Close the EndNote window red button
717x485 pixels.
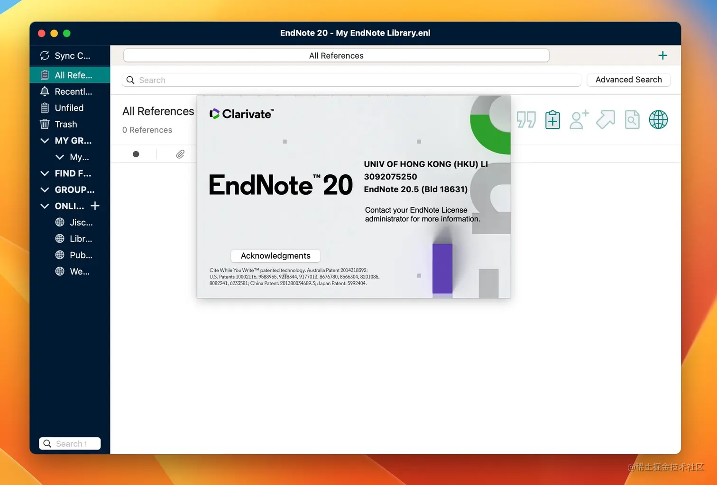pyautogui.click(x=41, y=33)
